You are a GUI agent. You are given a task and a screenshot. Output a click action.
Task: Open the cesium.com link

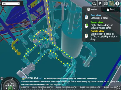(42, 84)
